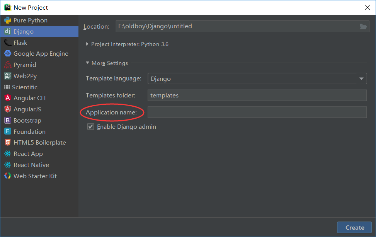Toggle Enable Django admin checkbox

point(90,127)
